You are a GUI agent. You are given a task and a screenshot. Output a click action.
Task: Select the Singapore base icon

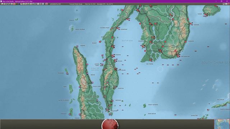pos(107,110)
